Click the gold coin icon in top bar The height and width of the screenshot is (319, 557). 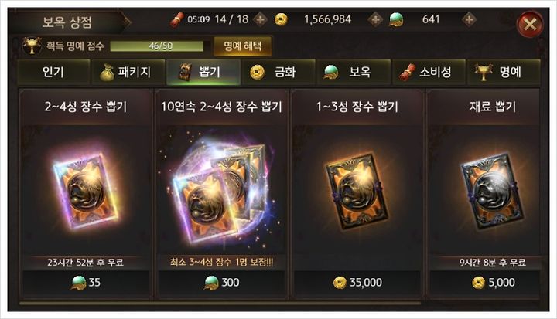point(281,19)
